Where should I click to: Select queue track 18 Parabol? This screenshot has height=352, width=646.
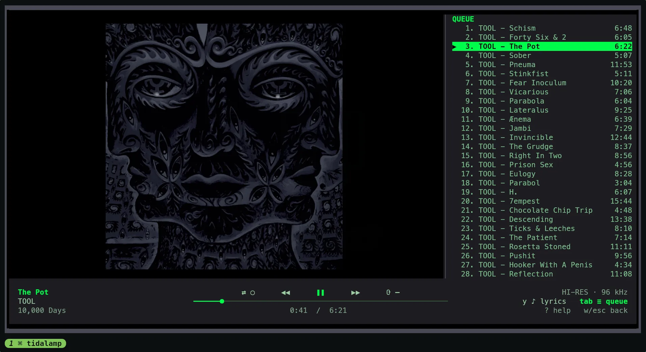542,183
